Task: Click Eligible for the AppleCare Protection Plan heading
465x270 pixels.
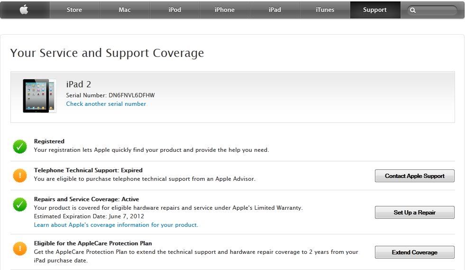Action: point(93,243)
